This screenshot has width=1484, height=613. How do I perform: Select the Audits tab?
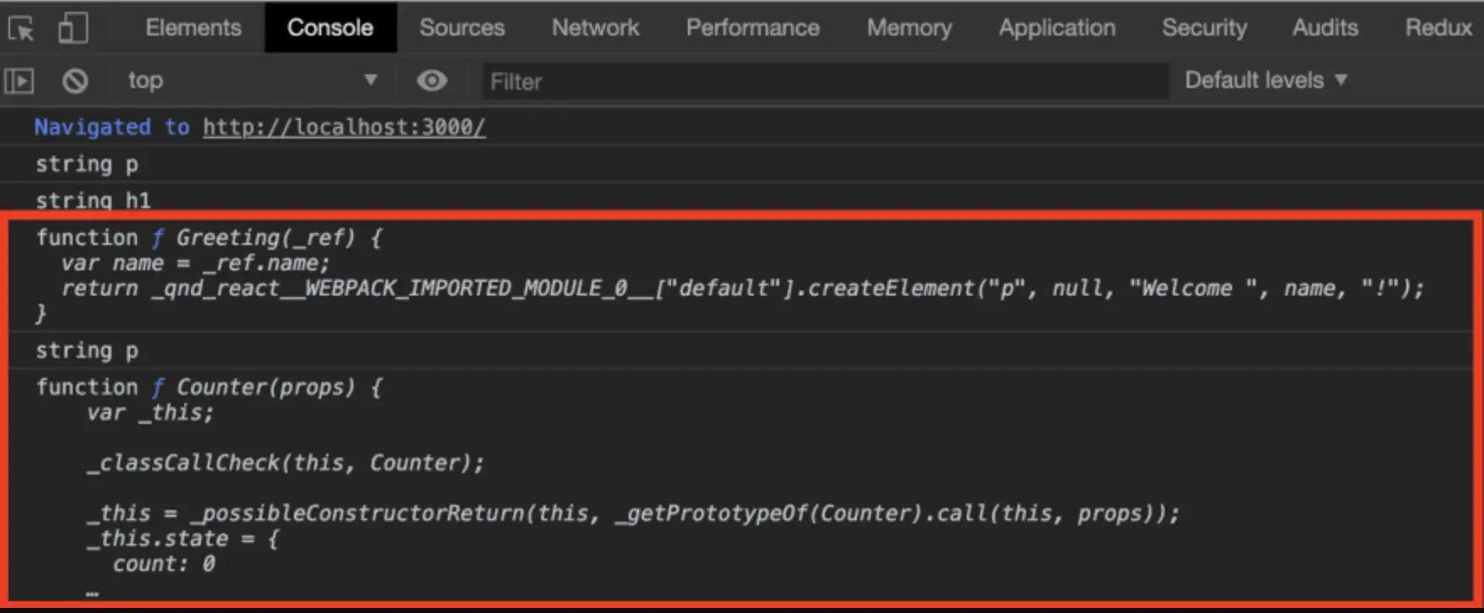[x=1325, y=27]
